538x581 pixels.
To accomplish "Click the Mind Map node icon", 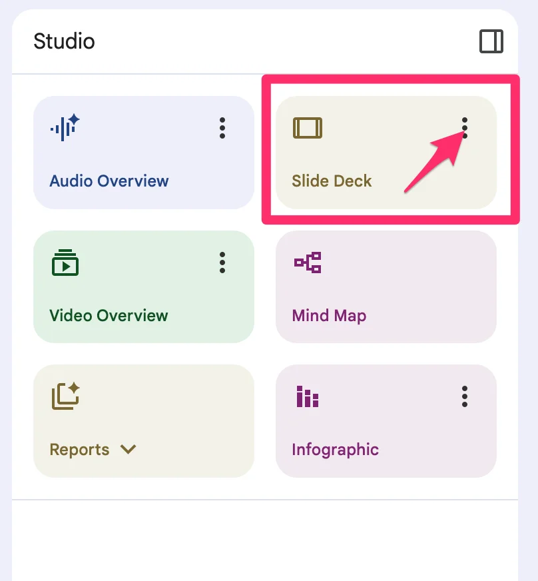I will point(308,263).
